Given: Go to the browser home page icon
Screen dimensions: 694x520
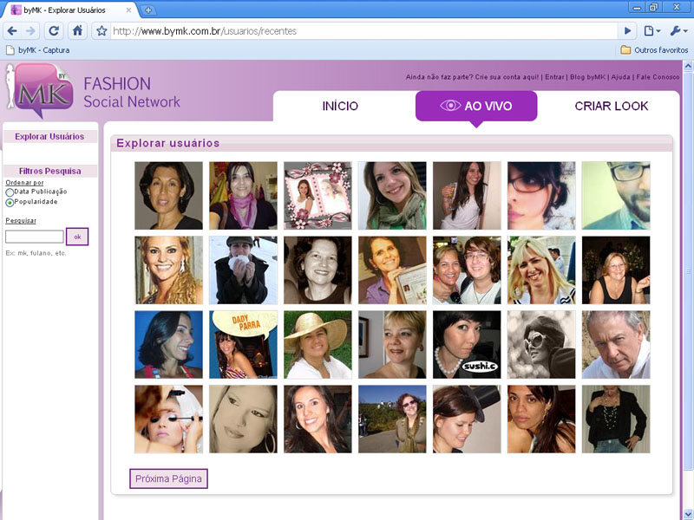Looking at the screenshot, I should pyautogui.click(x=77, y=30).
